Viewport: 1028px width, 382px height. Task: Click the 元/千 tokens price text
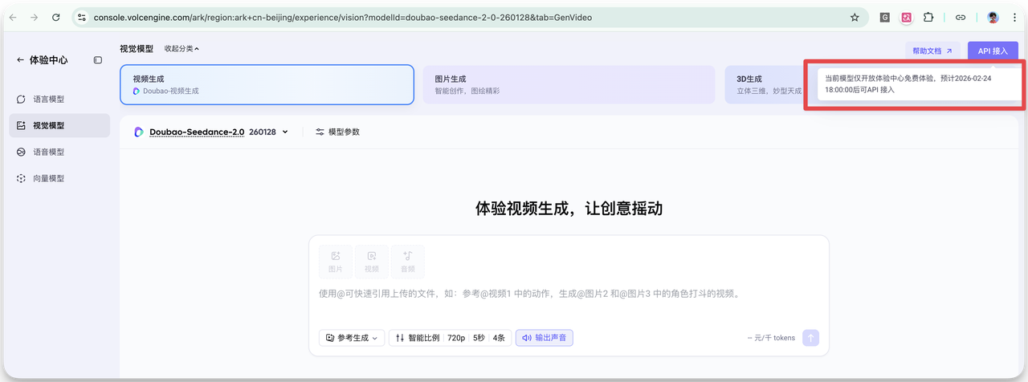(x=771, y=338)
